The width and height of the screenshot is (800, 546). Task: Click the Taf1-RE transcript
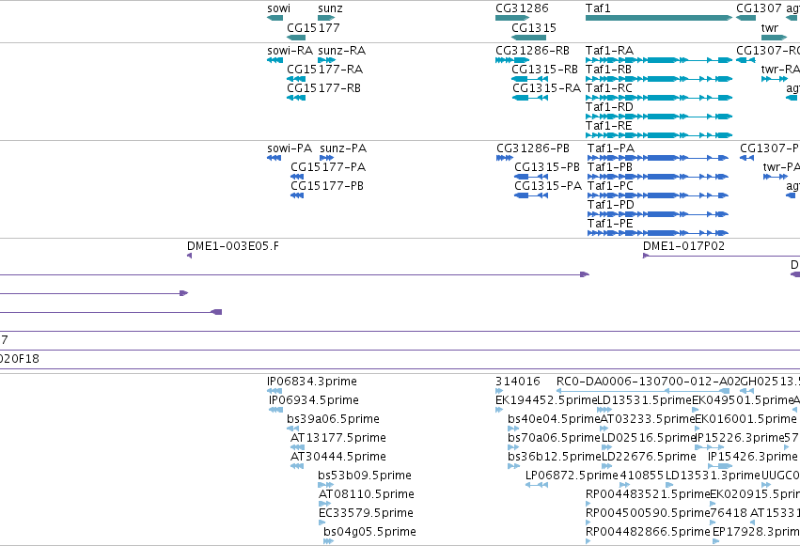(x=659, y=135)
